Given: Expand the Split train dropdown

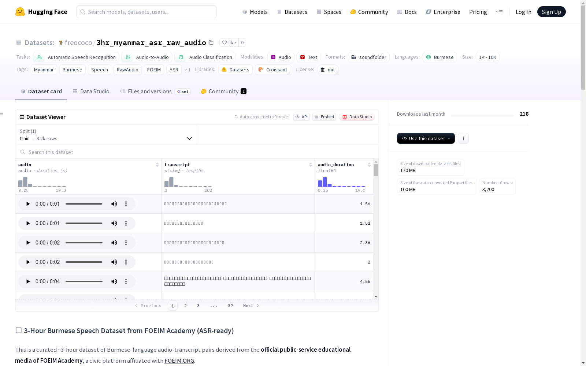Looking at the screenshot, I should point(106,135).
